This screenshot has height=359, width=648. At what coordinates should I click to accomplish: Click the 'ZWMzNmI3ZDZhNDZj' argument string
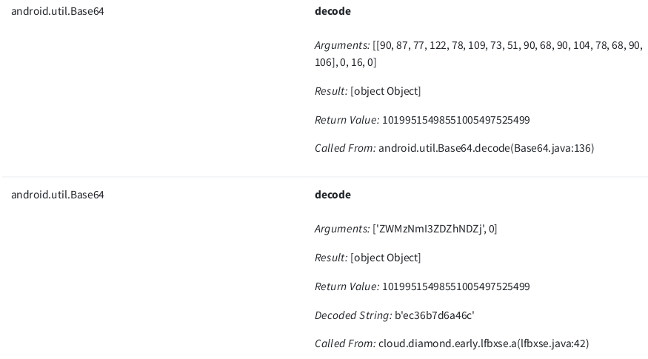[431, 229]
